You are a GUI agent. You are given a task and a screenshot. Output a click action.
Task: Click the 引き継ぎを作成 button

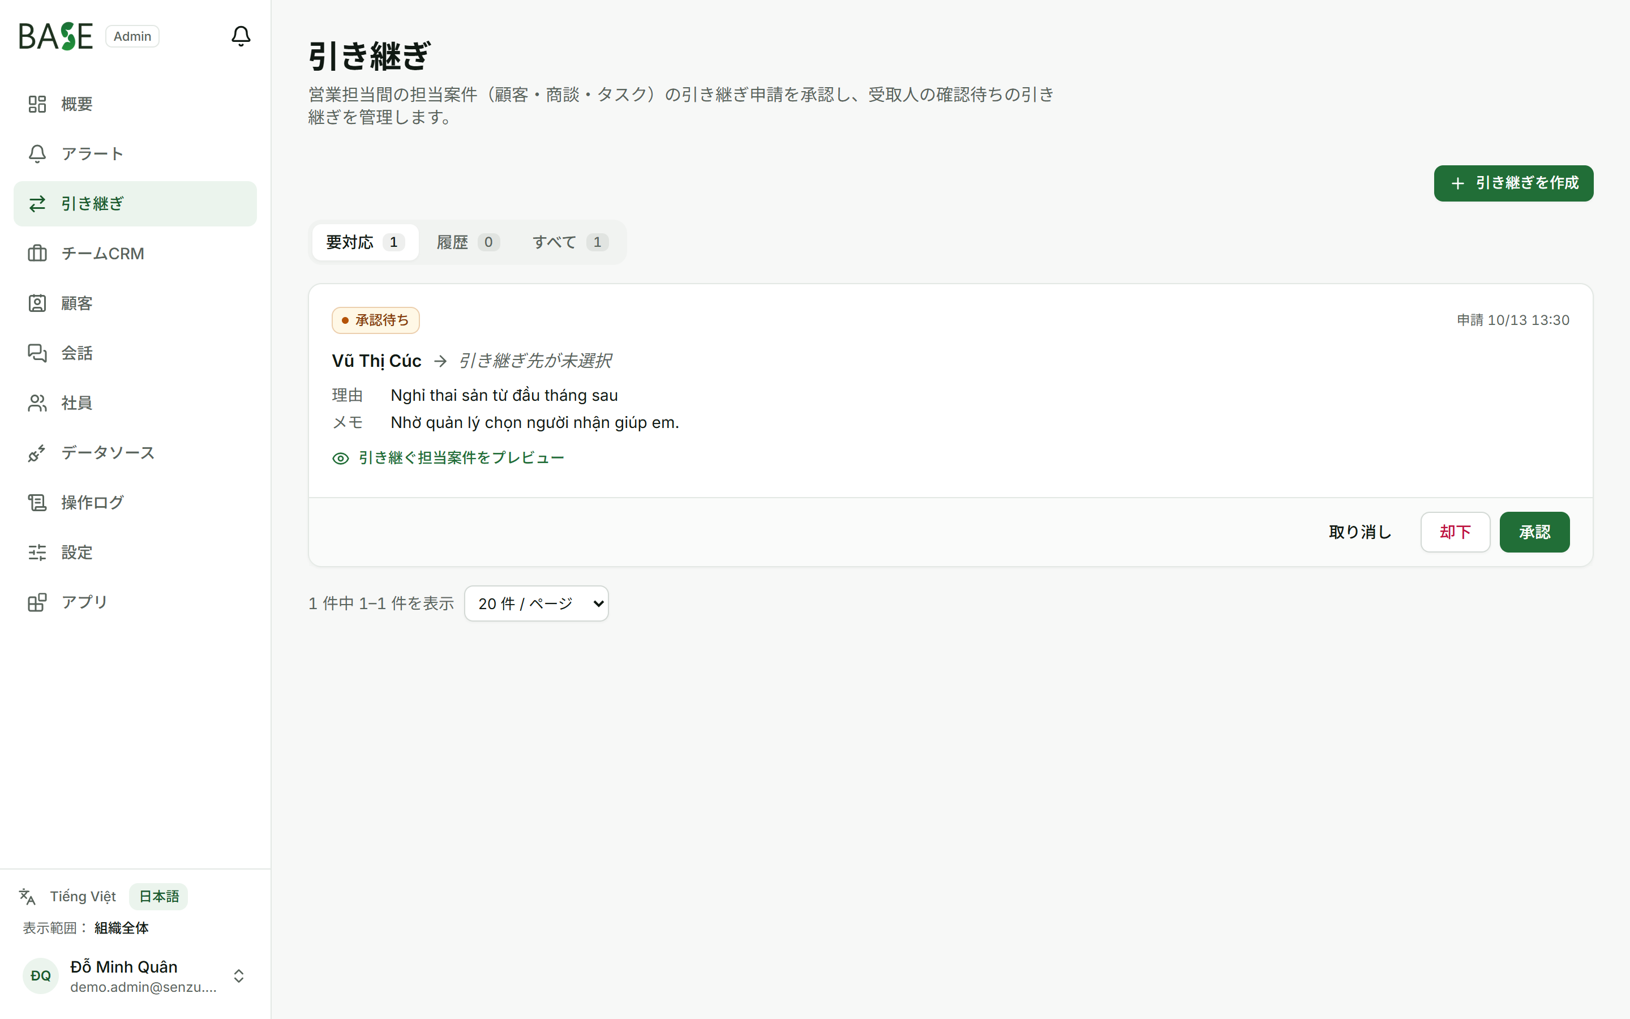click(x=1513, y=183)
